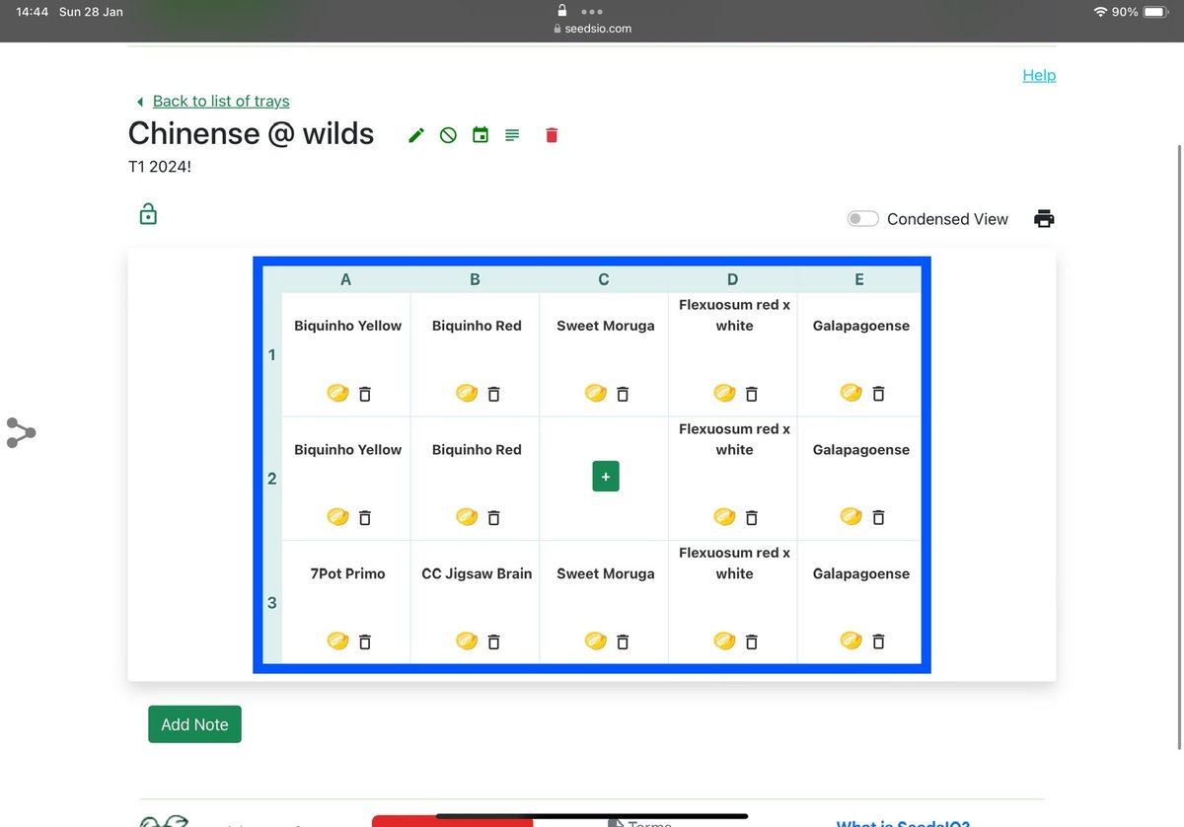Print the tray using the printer icon
The width and height of the screenshot is (1184, 827).
pyautogui.click(x=1044, y=219)
